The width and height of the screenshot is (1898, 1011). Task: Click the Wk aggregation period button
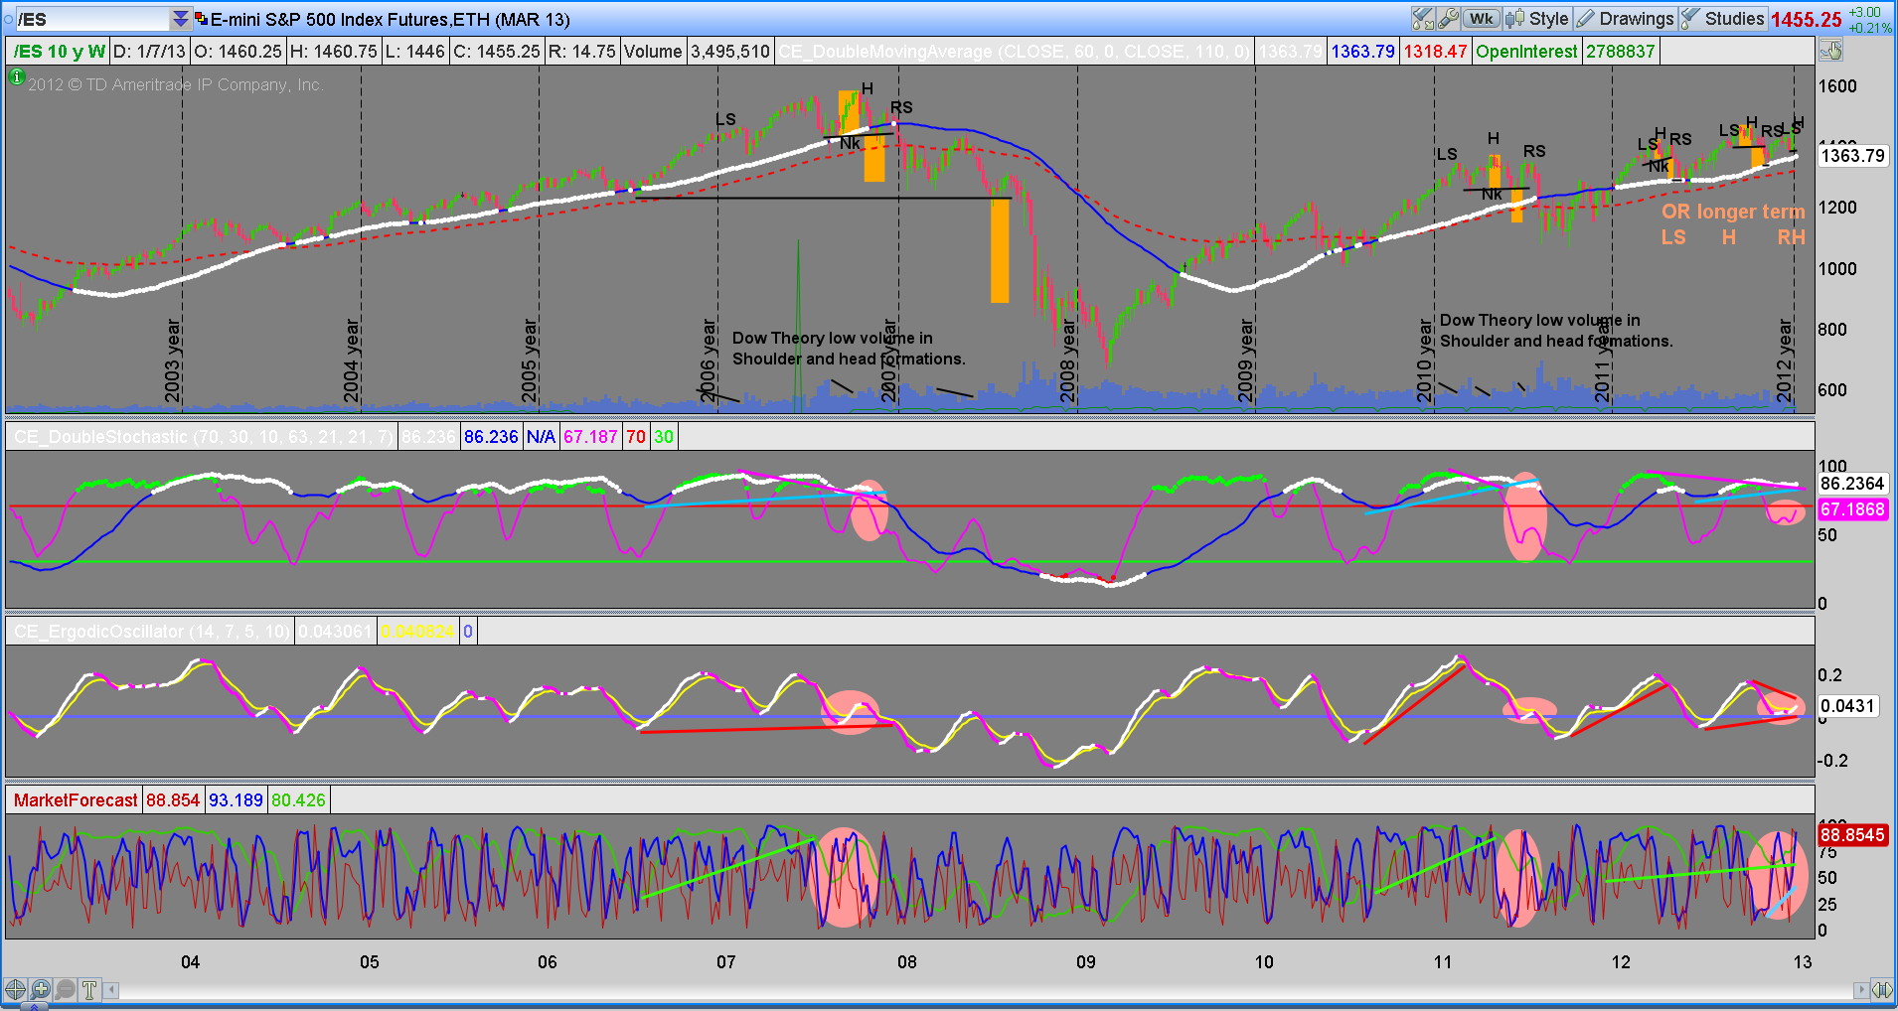click(1481, 19)
